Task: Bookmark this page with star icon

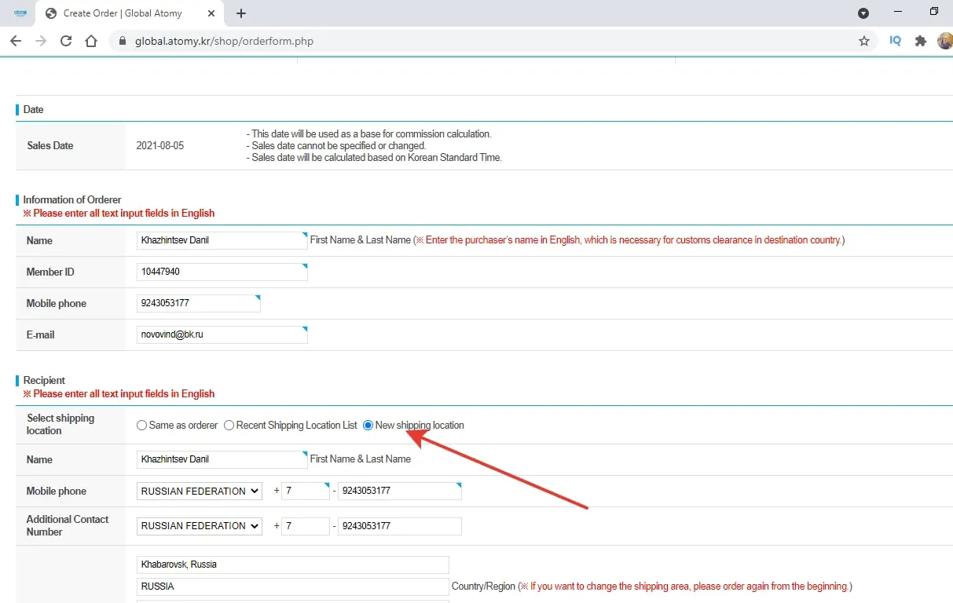Action: click(x=864, y=41)
